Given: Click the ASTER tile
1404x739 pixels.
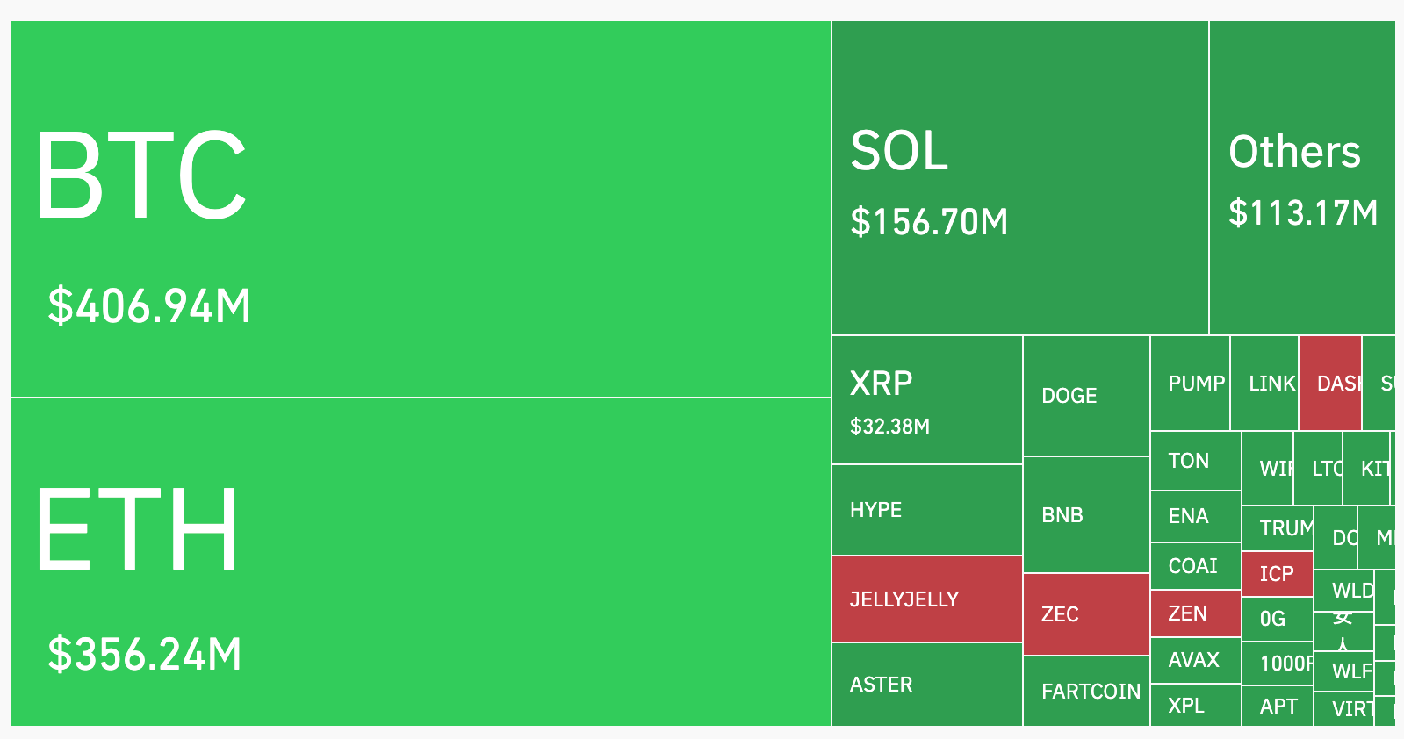Looking at the screenshot, I should (x=926, y=685).
